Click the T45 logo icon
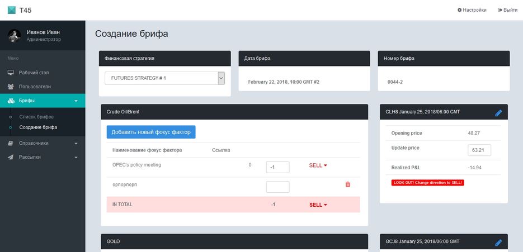The image size is (523, 252). pos(12,10)
